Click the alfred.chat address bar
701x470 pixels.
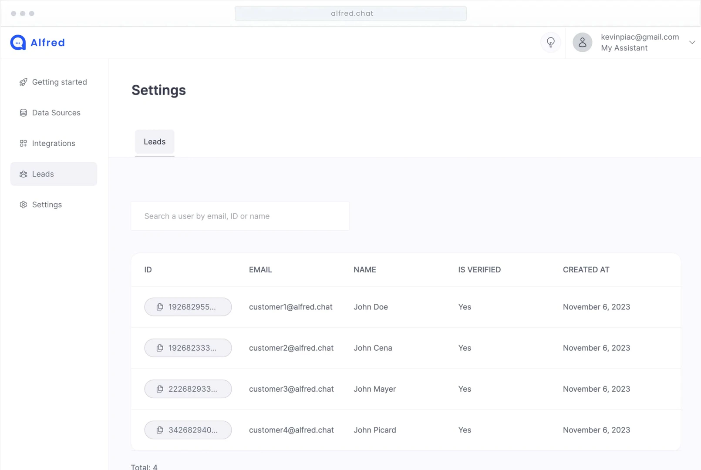[x=350, y=13]
